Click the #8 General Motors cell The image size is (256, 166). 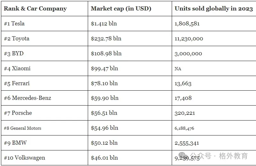23,128
